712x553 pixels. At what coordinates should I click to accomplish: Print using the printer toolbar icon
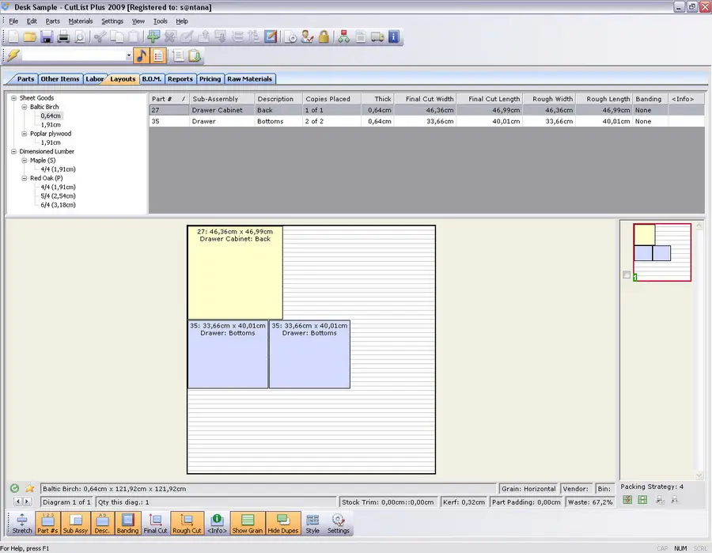[63, 36]
